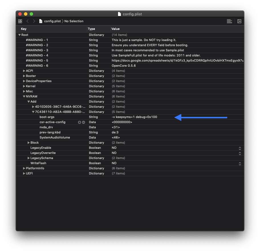Viewport: 260px width, 252px height.
Task: Toggle LegacyEnable boolean value stepper
Action: (x=240, y=148)
